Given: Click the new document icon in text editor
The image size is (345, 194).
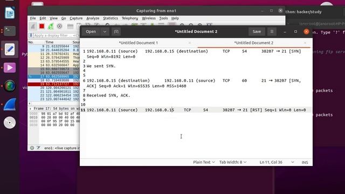Looking at the screenshot, I should tap(116, 32).
